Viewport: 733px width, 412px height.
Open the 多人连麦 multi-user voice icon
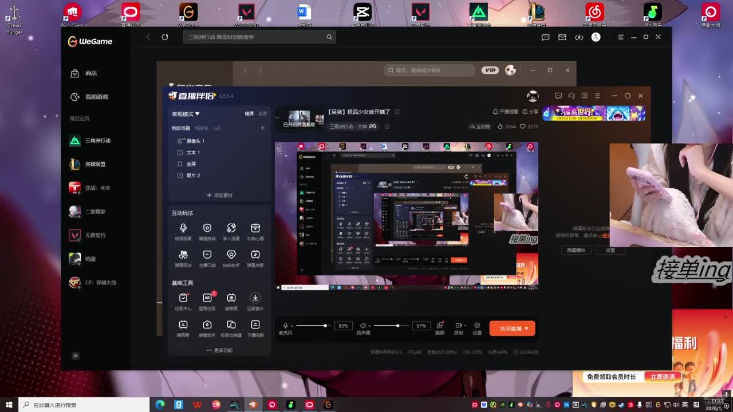click(x=231, y=228)
